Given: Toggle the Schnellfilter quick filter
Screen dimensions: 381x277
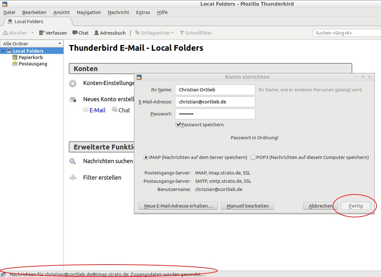Looking at the screenshot, I should (x=196, y=33).
